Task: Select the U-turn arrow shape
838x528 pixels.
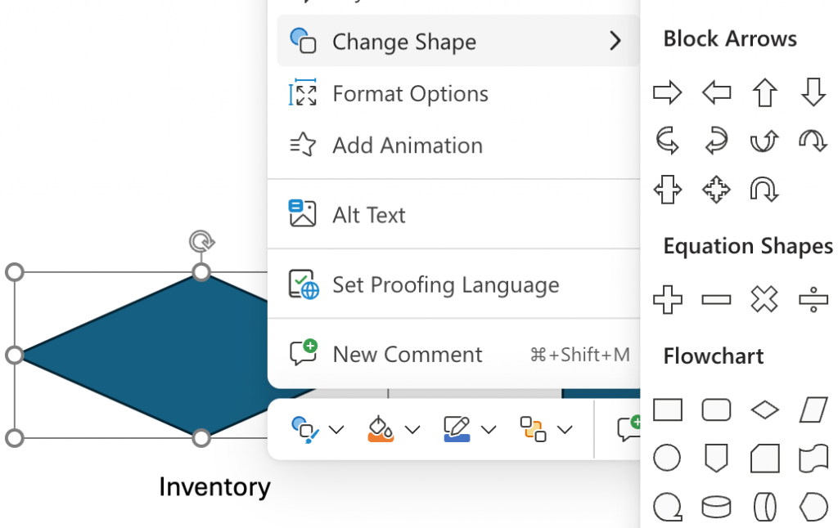Action: [x=764, y=190]
